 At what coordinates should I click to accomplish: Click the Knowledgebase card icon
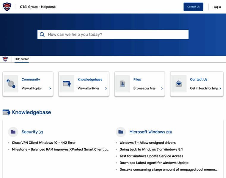(67, 84)
